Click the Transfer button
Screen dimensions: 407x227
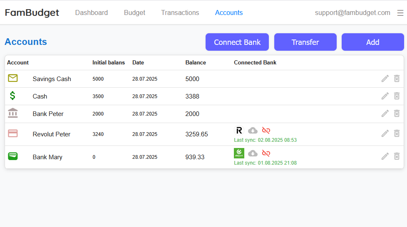click(x=305, y=42)
